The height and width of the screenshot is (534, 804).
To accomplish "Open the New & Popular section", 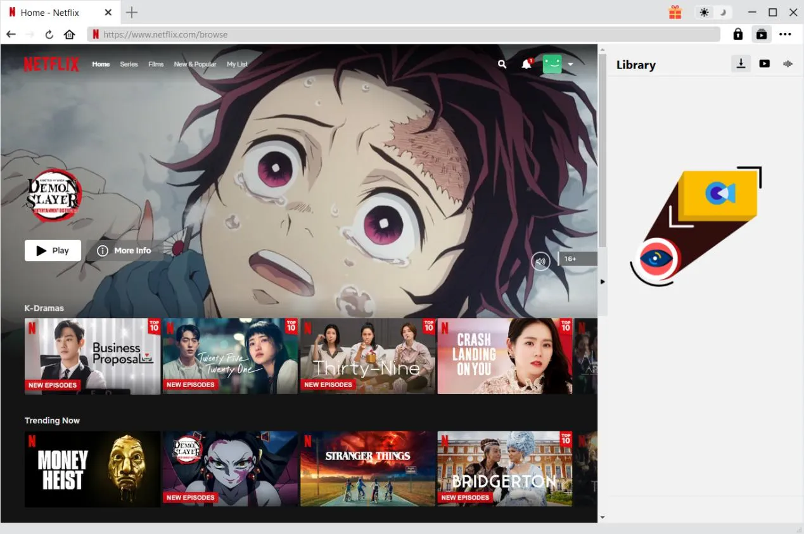I will click(x=195, y=64).
